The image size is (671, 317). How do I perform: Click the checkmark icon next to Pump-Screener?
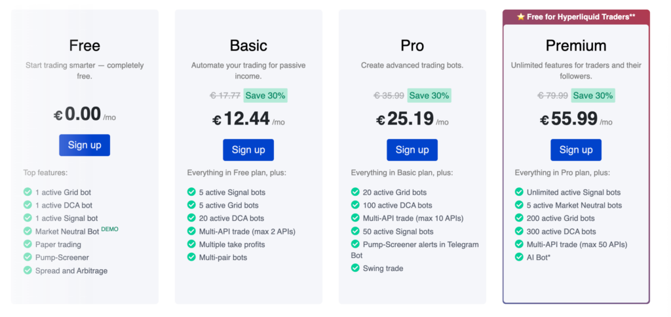click(x=28, y=257)
